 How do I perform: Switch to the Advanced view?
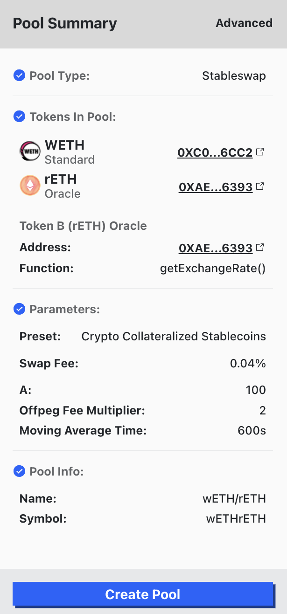tap(244, 23)
